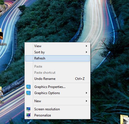Open the View submenu

(x=57, y=46)
